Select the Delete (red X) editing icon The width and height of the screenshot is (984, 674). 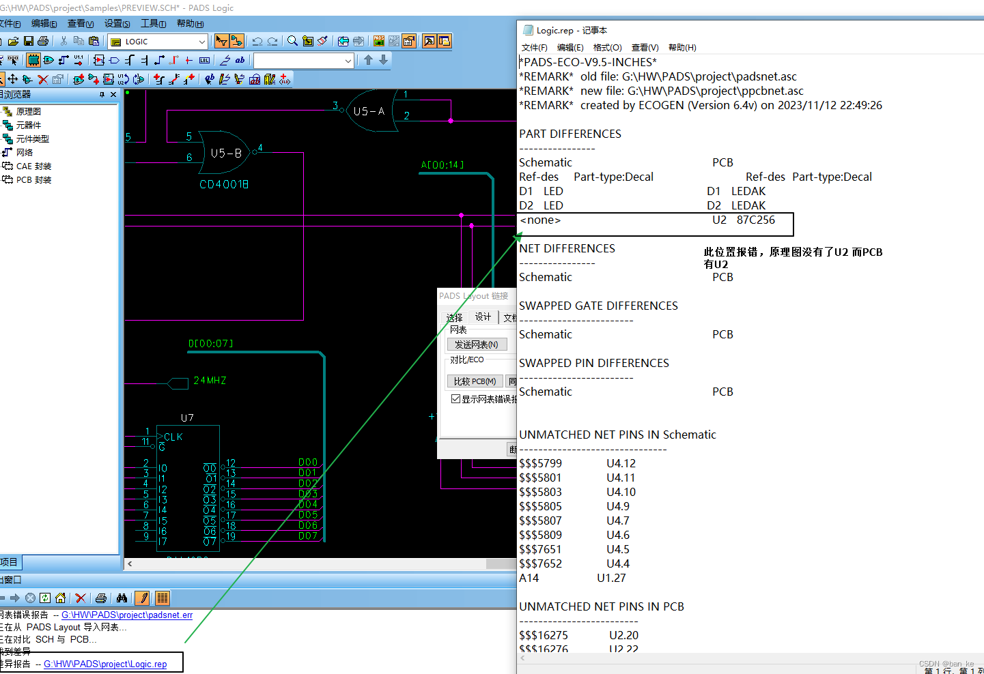point(42,79)
